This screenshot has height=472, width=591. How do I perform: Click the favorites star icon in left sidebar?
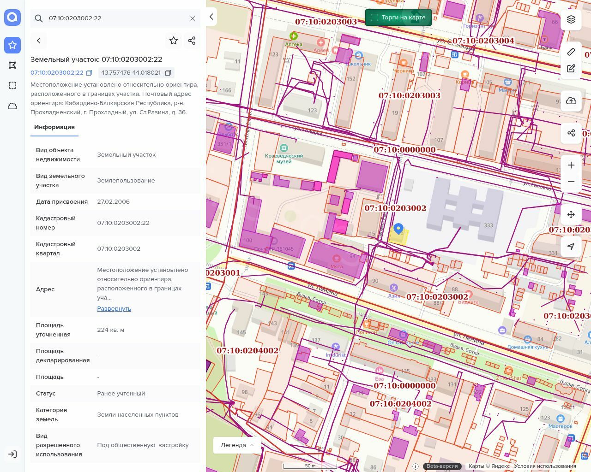pos(12,45)
